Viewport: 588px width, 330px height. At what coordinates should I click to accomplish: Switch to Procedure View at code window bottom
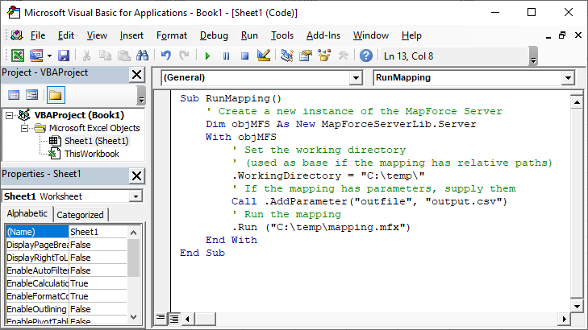pyautogui.click(x=160, y=317)
